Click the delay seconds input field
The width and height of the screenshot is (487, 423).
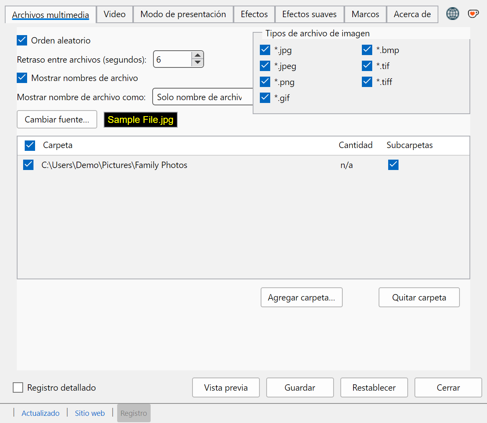point(173,59)
